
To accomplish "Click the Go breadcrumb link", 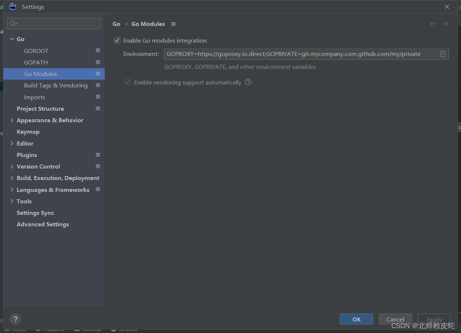I will 116,24.
